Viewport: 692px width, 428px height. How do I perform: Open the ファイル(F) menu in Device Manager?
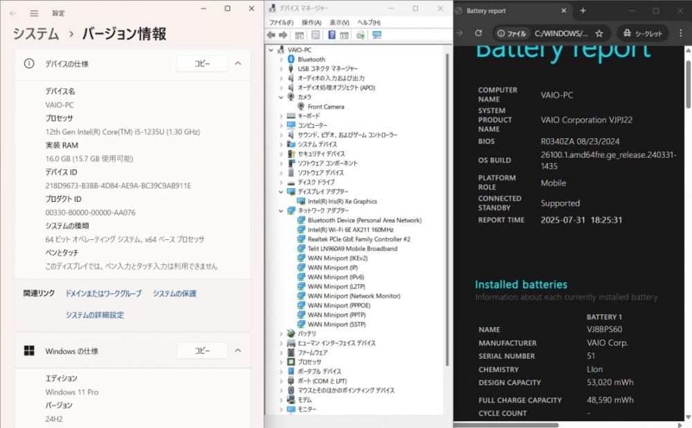click(x=281, y=23)
